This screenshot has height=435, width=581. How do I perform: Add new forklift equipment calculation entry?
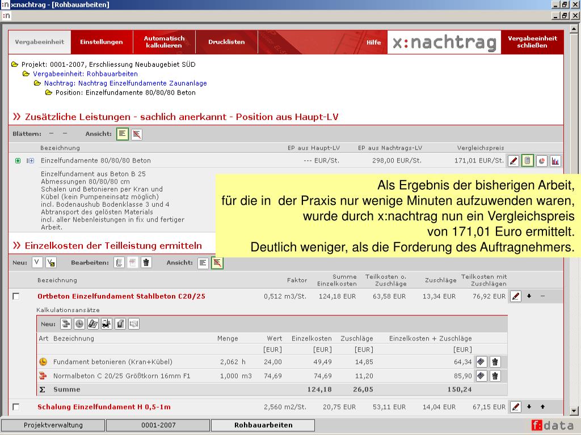coord(106,324)
